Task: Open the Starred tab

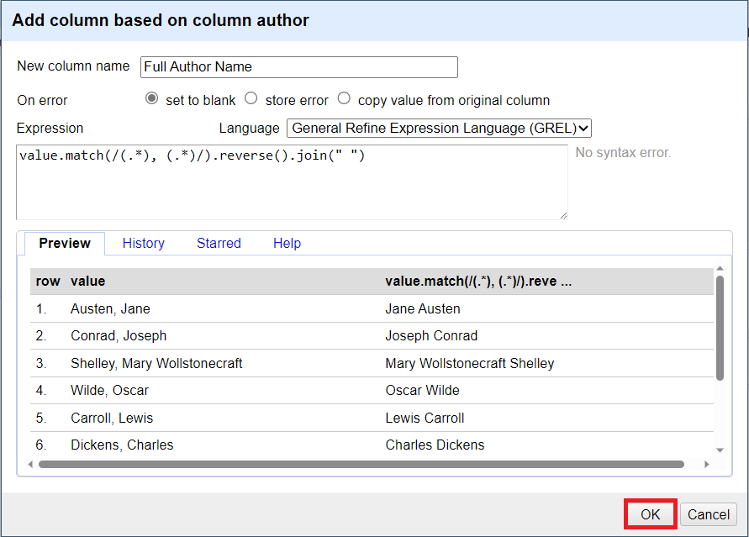Action: point(219,243)
